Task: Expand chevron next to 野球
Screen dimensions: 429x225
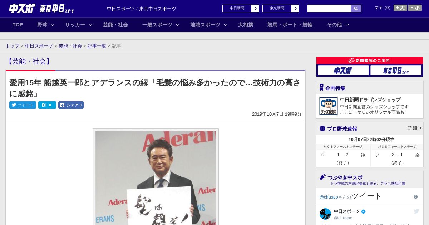Action: (x=53, y=25)
